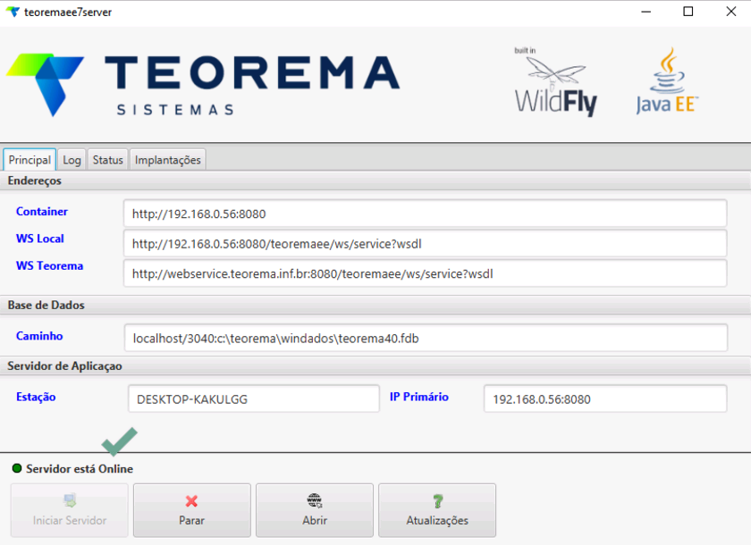Viewport: 751px width, 545px height.
Task: Minimize the teoremaee7server window
Action: point(646,12)
